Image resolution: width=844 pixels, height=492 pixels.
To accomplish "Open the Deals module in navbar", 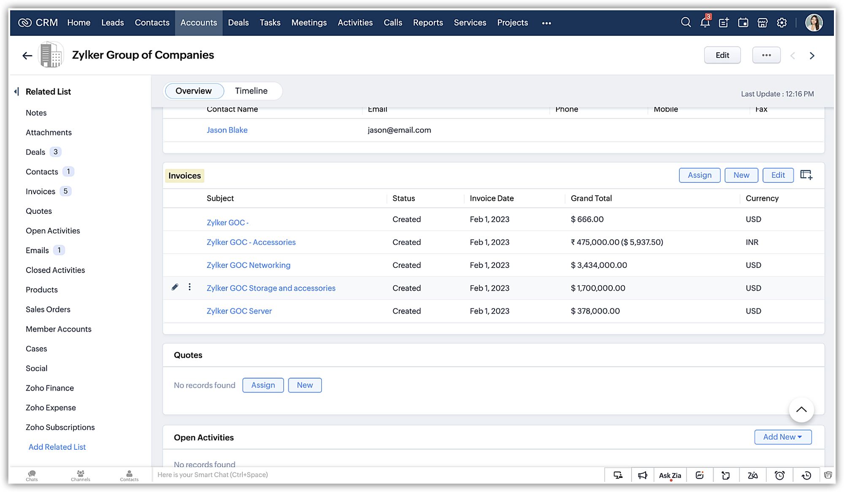I will [x=238, y=23].
